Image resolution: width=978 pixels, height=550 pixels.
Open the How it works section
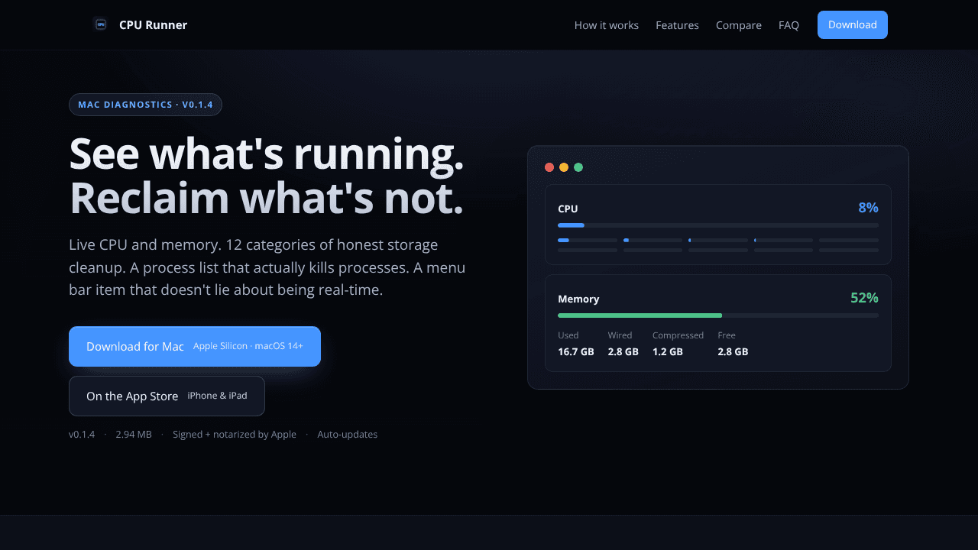(x=607, y=25)
